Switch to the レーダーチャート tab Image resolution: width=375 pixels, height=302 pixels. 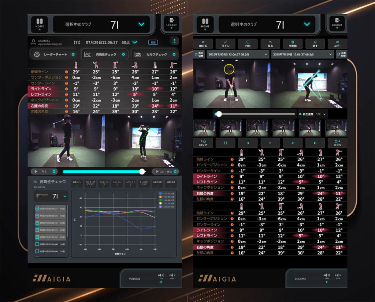point(53,54)
